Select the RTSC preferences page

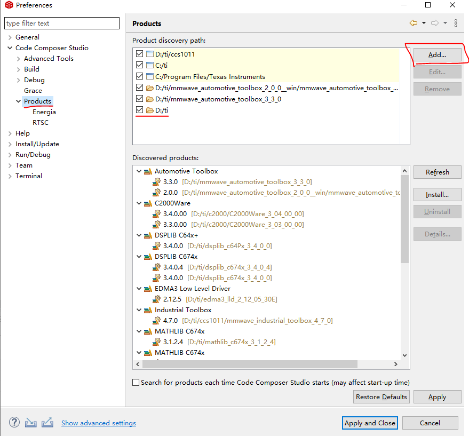coord(41,123)
